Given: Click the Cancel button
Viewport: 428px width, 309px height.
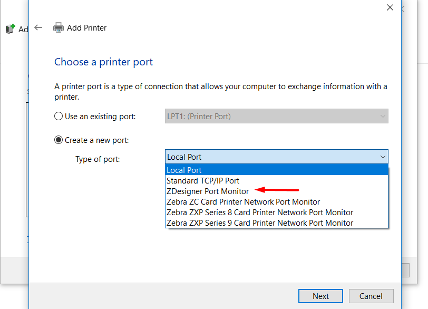Looking at the screenshot, I should click(371, 296).
